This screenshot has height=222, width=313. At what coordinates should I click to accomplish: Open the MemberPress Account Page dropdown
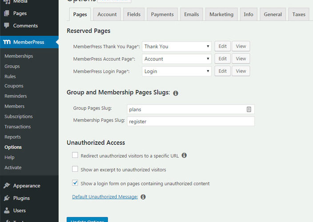[x=177, y=59]
